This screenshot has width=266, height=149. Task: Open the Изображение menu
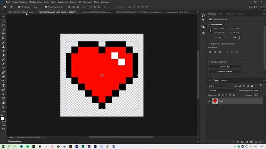(36, 2)
